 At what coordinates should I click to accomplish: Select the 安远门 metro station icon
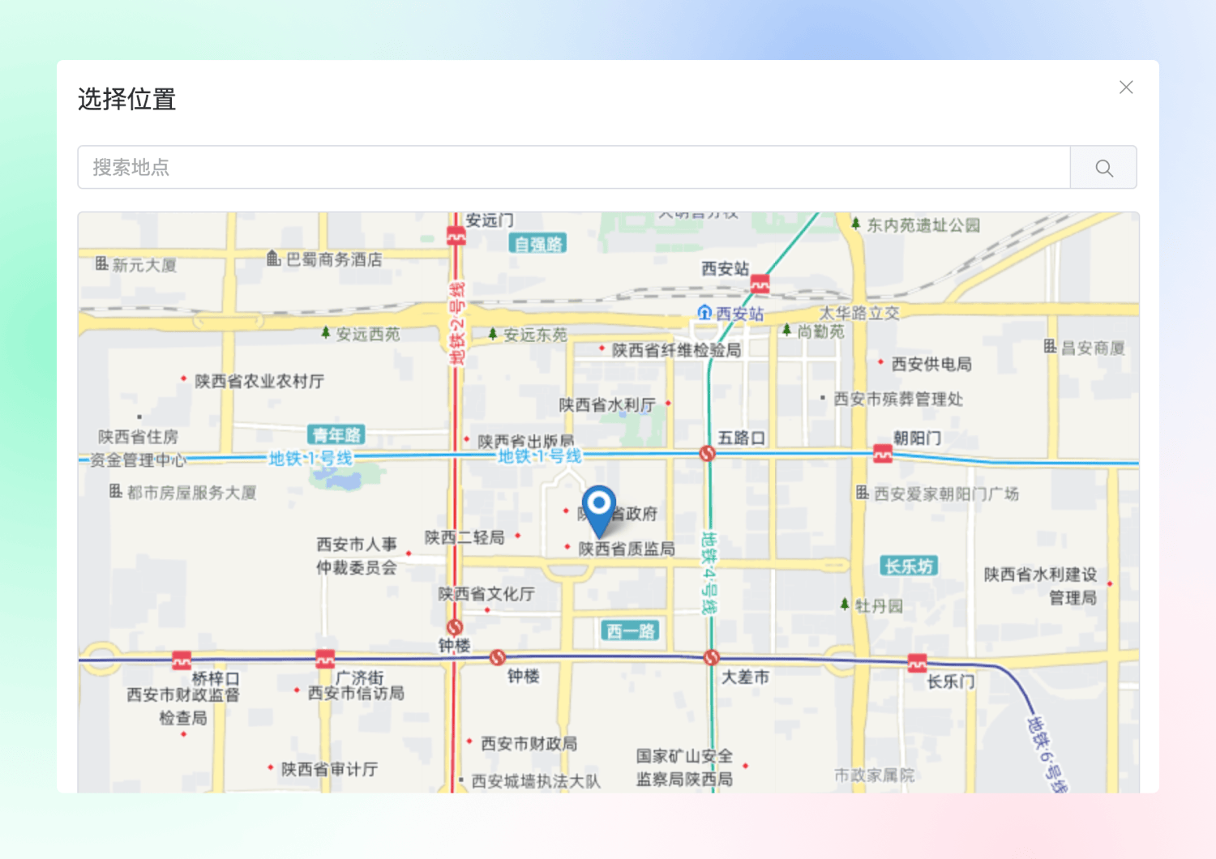point(456,237)
